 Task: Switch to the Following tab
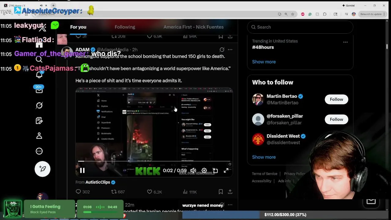pyautogui.click(x=125, y=27)
